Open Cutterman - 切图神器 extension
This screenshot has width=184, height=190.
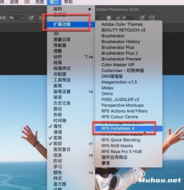(129, 71)
